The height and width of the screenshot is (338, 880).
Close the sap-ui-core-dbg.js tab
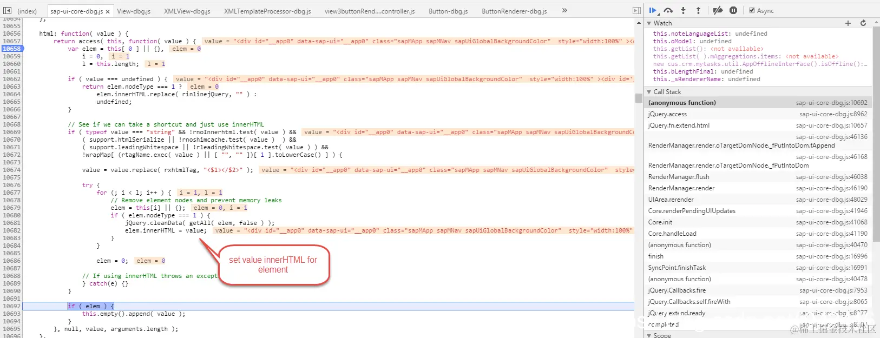[108, 11]
